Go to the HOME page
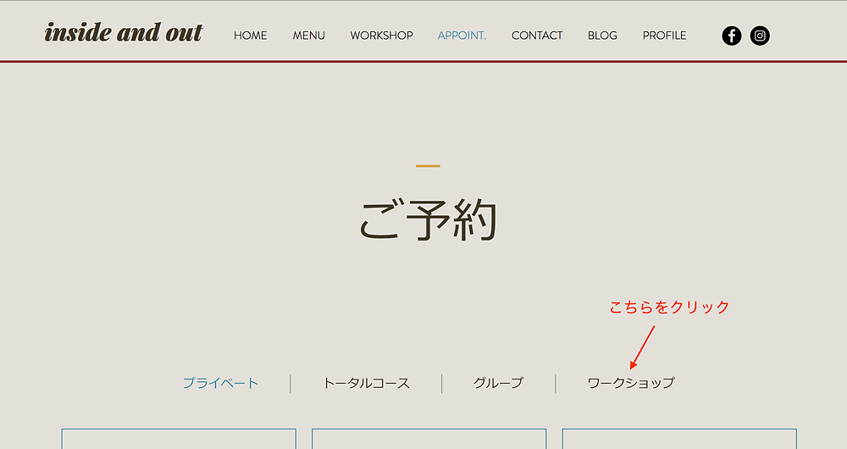Screen dimensions: 847x449 click(x=250, y=36)
